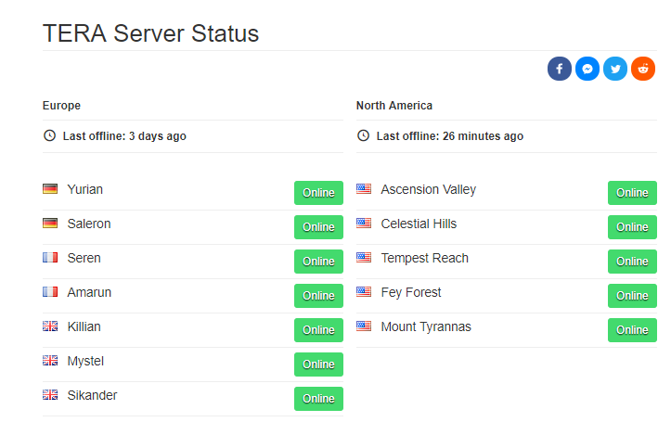Select the Yurian server name
This screenshot has width=671, height=422.
point(84,189)
